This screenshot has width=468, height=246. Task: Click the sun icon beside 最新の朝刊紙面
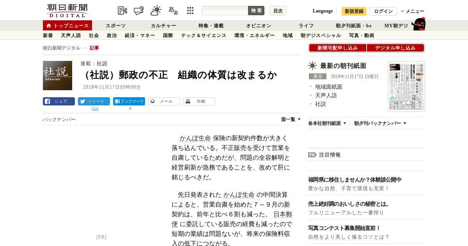point(312,66)
